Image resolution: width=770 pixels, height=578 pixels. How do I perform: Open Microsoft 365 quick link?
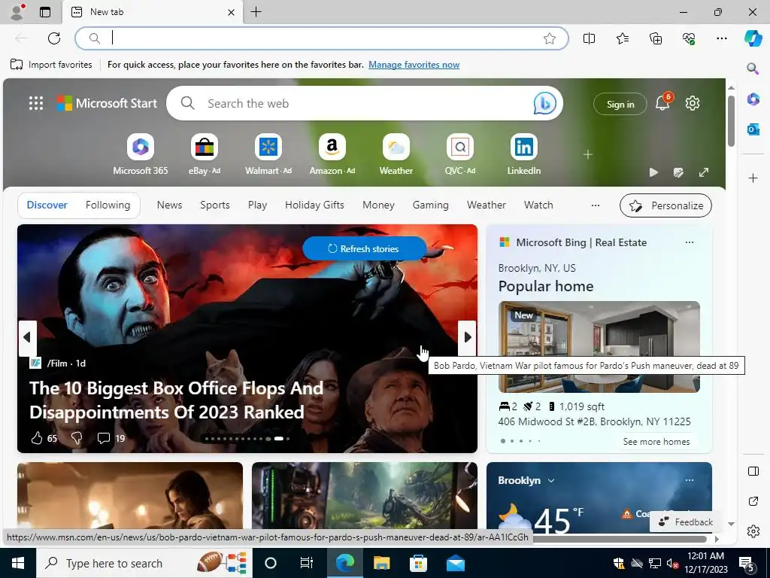pos(141,154)
